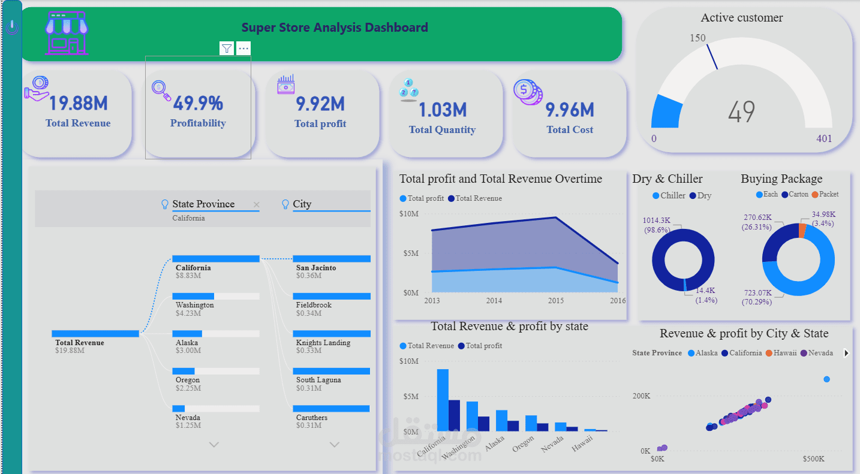The image size is (860, 474).
Task: Select the Packet segment of the Buying Package donut
Action: pyautogui.click(x=802, y=231)
